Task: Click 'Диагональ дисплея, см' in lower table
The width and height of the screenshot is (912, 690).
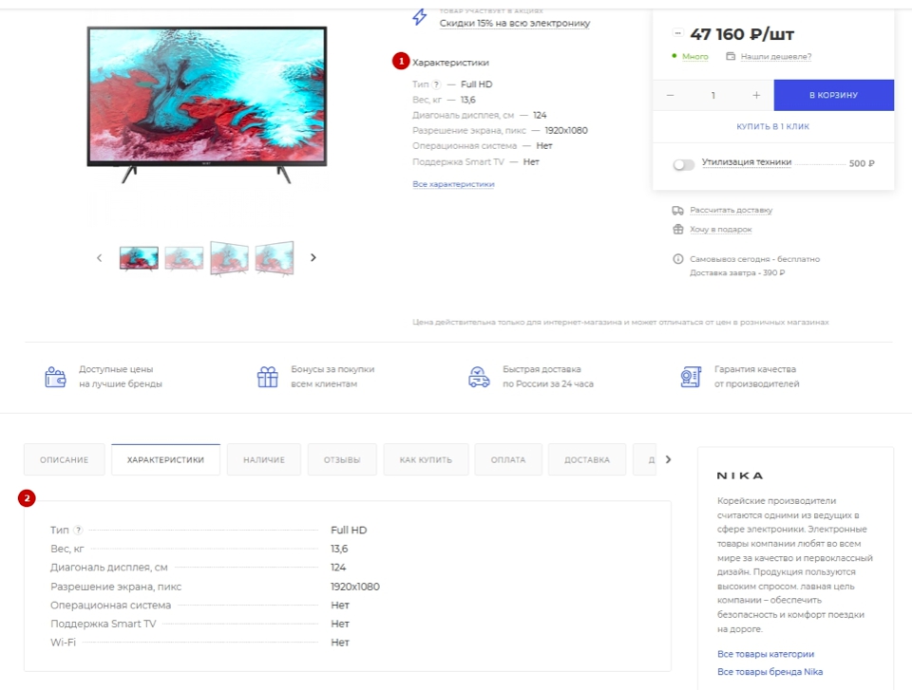Action: click(x=108, y=568)
